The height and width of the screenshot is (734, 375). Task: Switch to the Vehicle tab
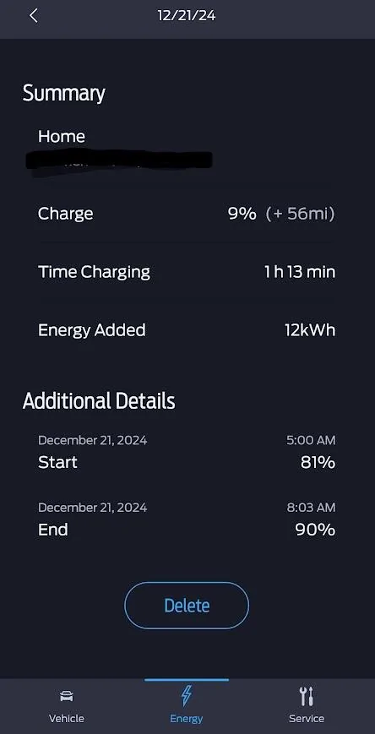point(67,706)
